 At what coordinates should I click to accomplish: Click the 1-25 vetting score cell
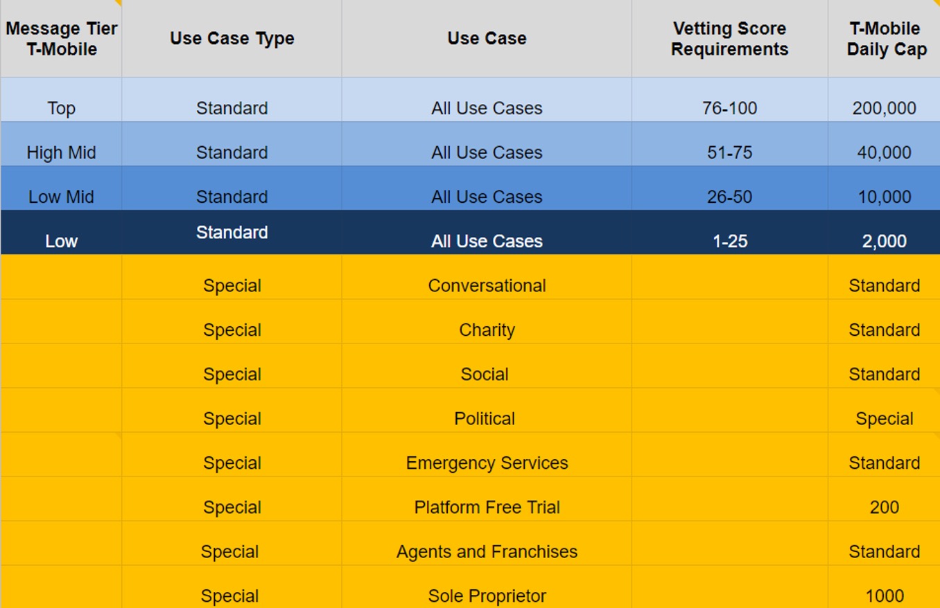click(729, 233)
